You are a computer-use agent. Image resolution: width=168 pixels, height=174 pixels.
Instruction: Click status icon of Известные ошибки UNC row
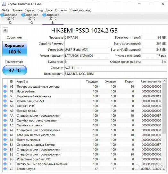click(x=5, y=159)
